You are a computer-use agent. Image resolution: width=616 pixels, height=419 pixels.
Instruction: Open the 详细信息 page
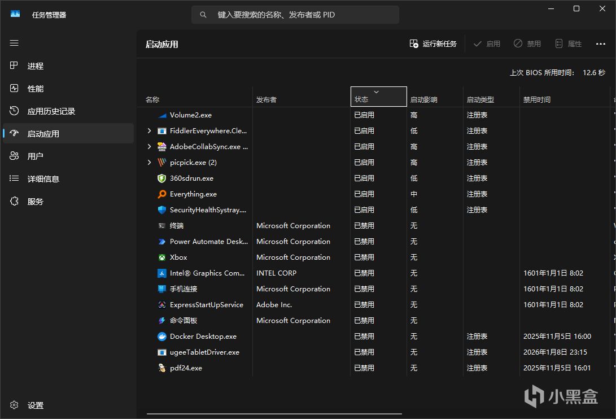pyautogui.click(x=68, y=179)
